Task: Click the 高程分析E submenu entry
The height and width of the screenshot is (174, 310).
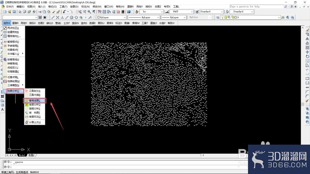Action: [x=35, y=108]
